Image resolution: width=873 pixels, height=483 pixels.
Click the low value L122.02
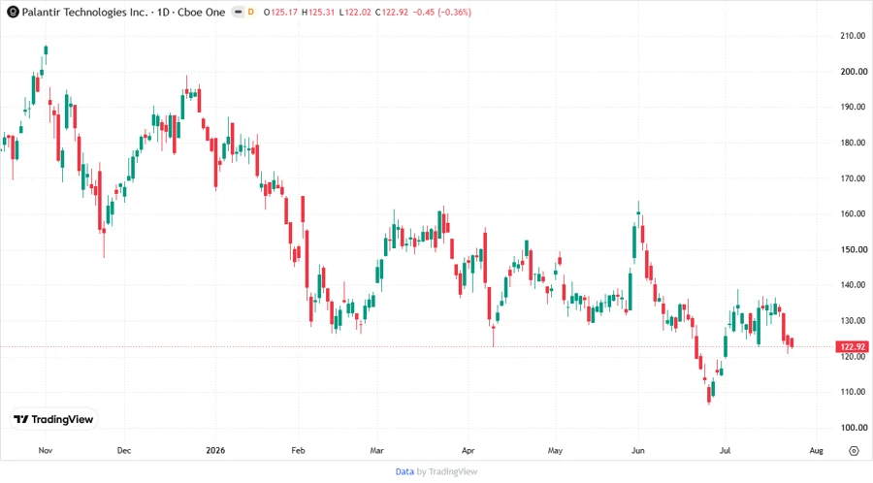[355, 12]
